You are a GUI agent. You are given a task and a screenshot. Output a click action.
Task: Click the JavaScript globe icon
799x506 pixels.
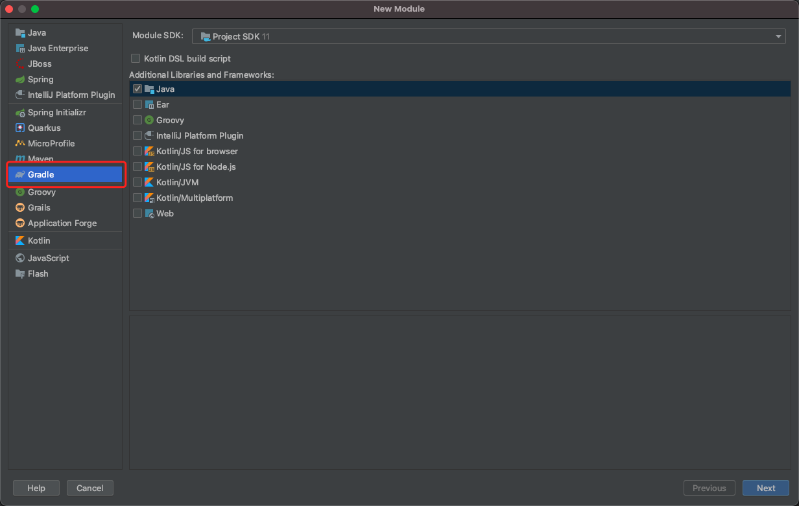point(20,258)
